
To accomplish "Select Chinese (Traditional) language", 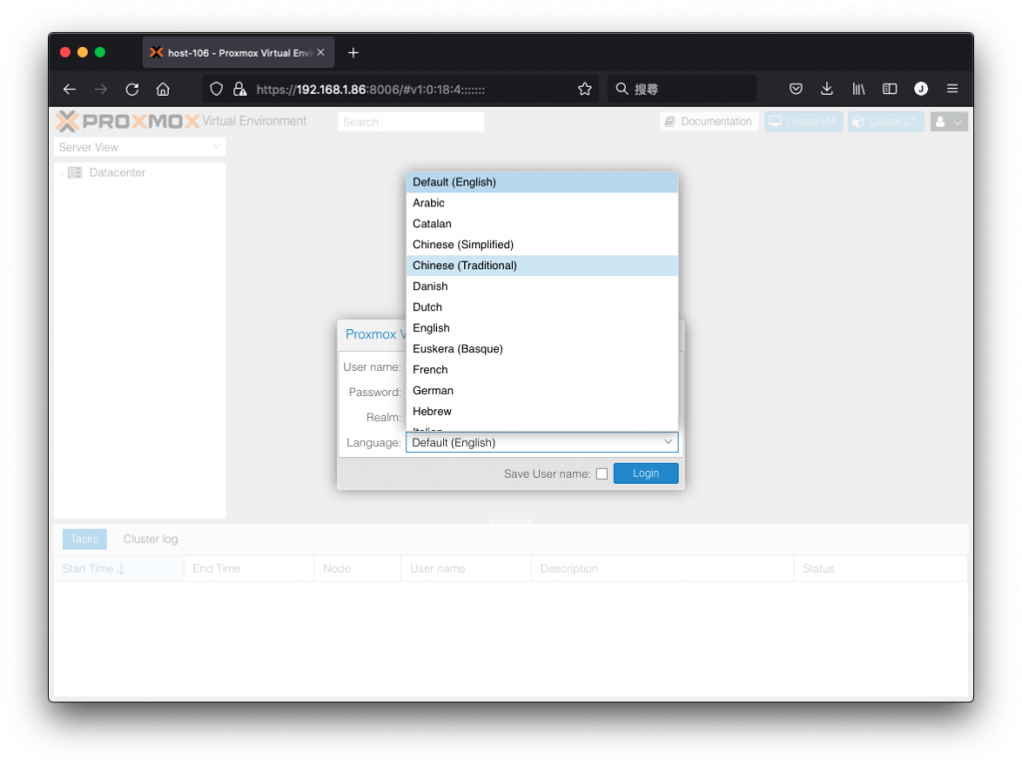I will point(542,265).
